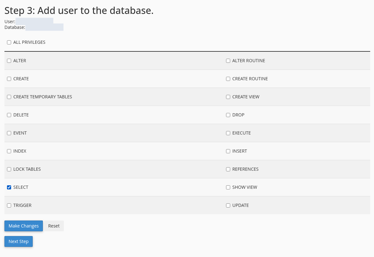The width and height of the screenshot is (374, 257).
Task: Click the 'Step 3: Add user to the database.' heading
Action: [x=79, y=10]
